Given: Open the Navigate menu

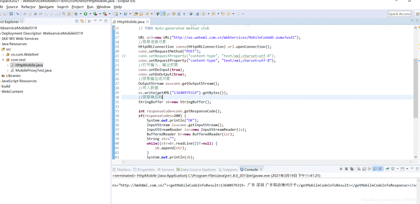Looking at the screenshot, I should 46,7.
